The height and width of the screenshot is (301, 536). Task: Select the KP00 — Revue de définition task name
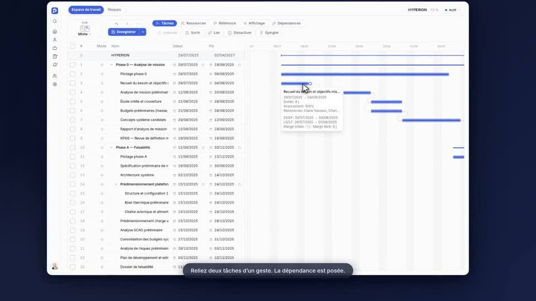(x=144, y=138)
